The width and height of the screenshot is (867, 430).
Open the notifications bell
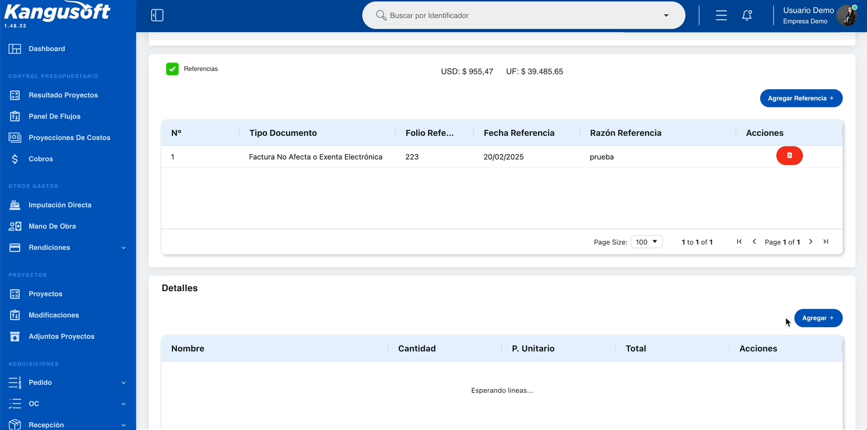click(x=747, y=15)
